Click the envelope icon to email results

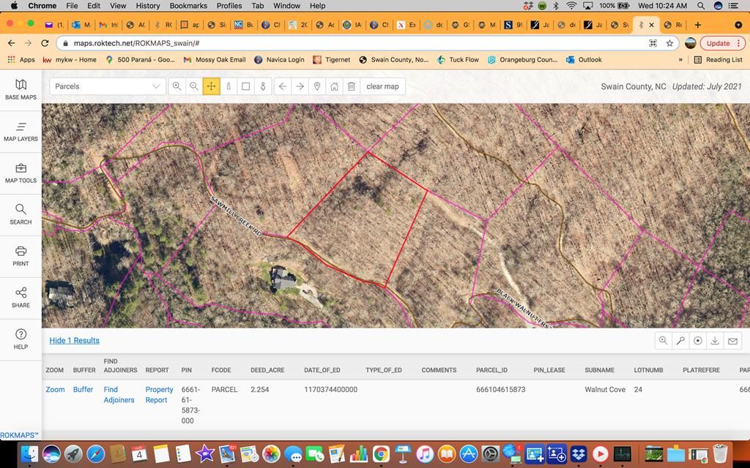pos(732,341)
